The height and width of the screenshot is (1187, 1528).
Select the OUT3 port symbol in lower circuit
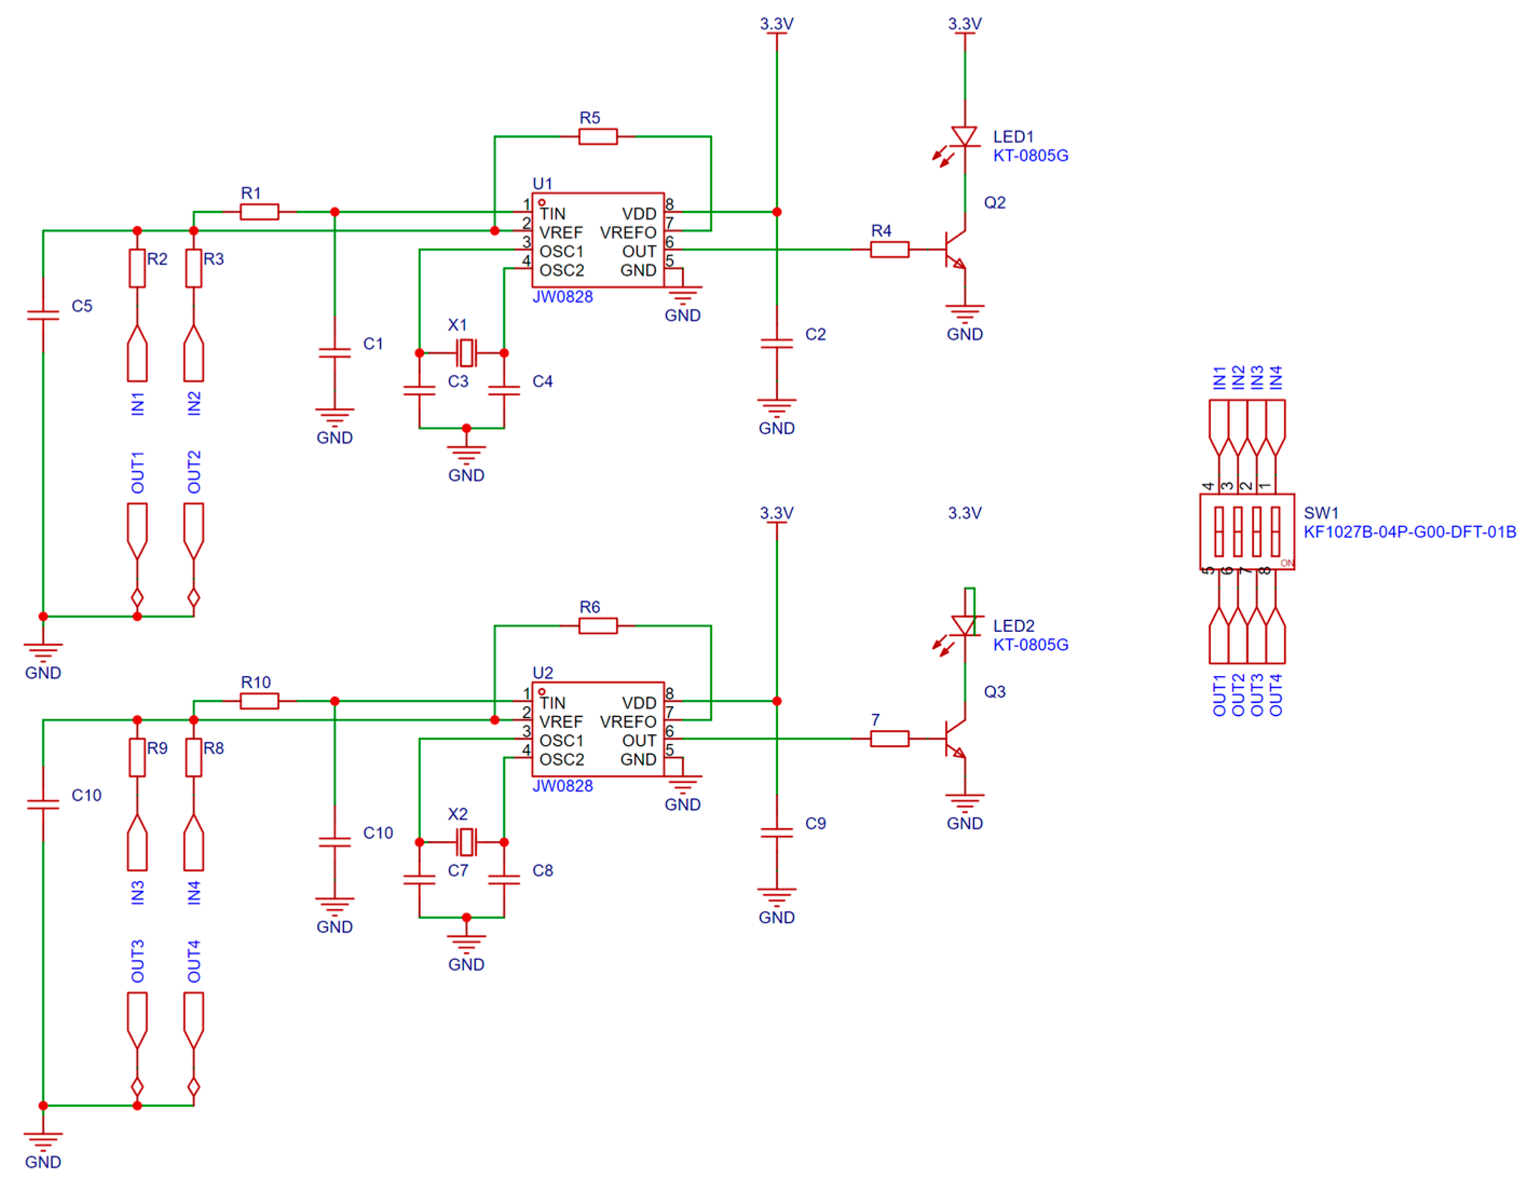click(137, 1020)
